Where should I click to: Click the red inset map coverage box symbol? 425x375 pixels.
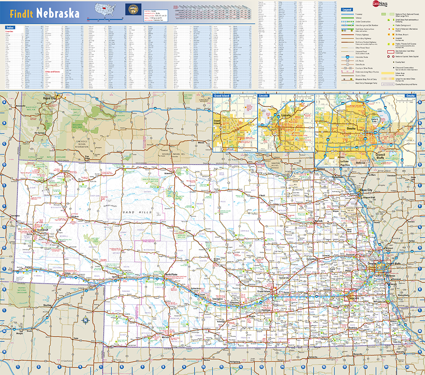(x=391, y=52)
